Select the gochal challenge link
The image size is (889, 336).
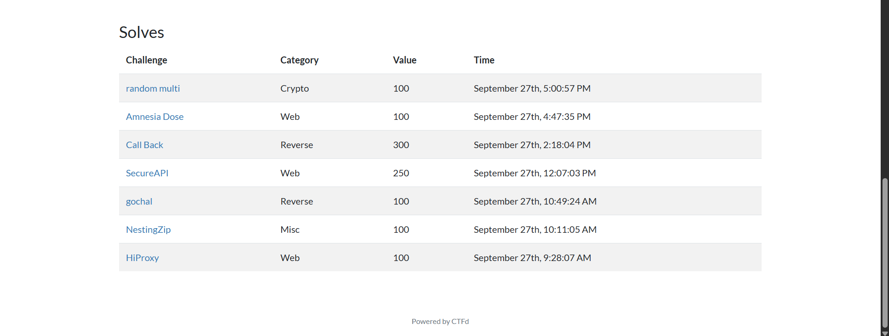click(139, 201)
